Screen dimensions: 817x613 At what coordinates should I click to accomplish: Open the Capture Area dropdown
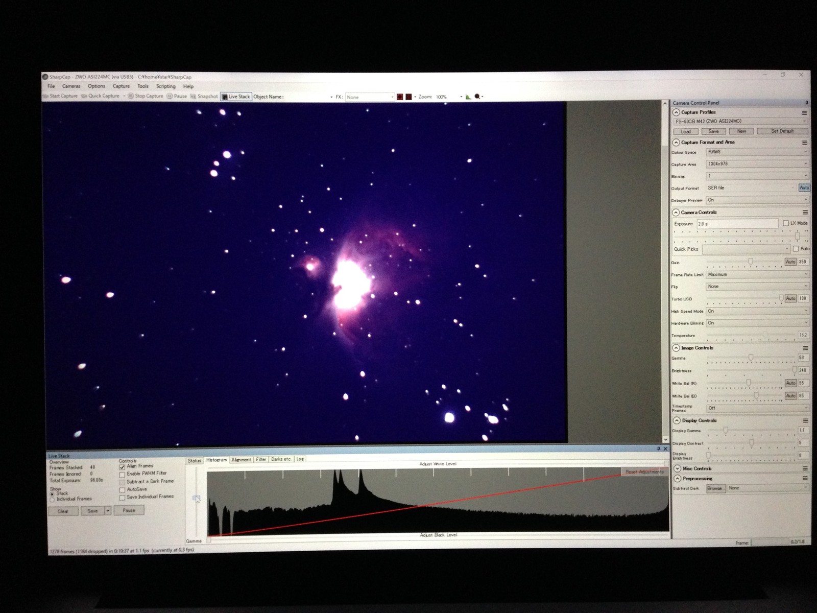[757, 164]
